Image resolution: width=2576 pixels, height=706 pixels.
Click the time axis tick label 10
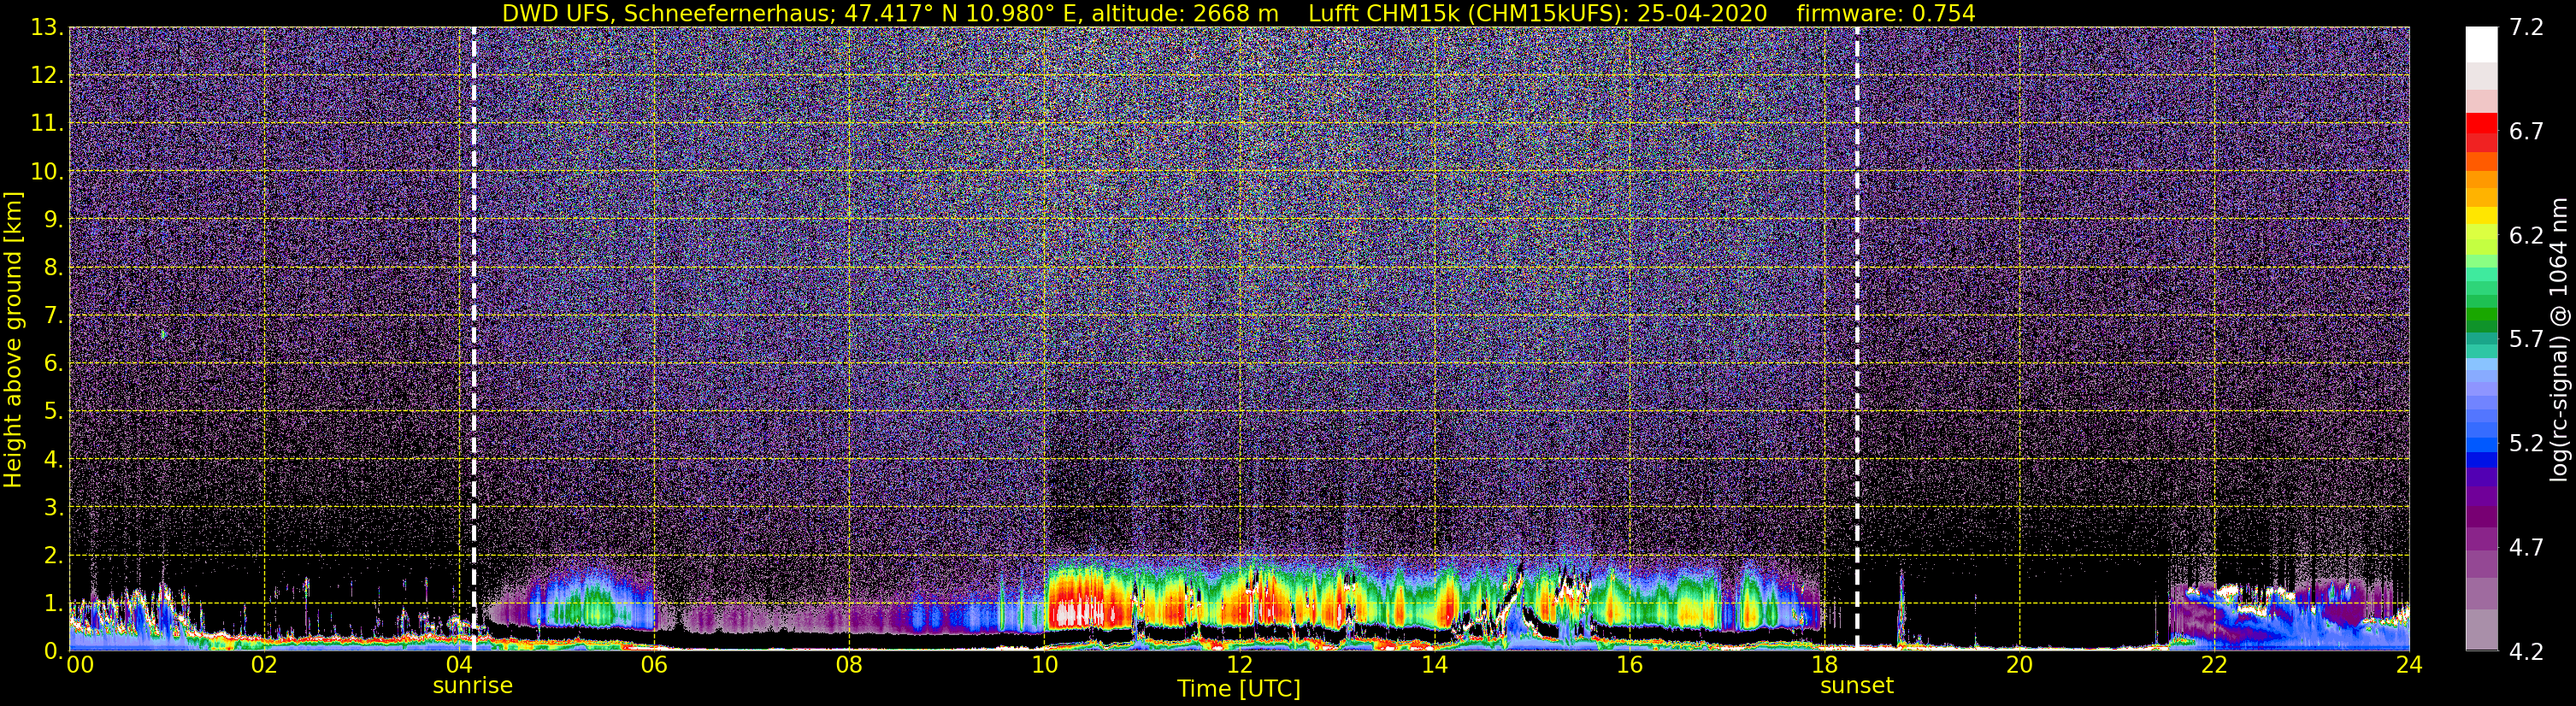coord(1044,666)
